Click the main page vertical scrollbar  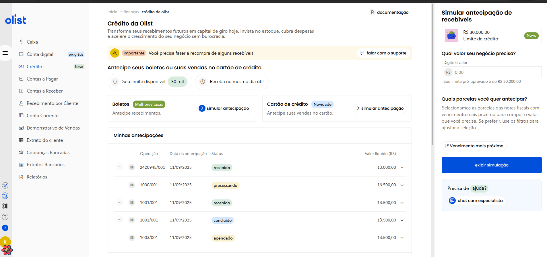pos(432,74)
